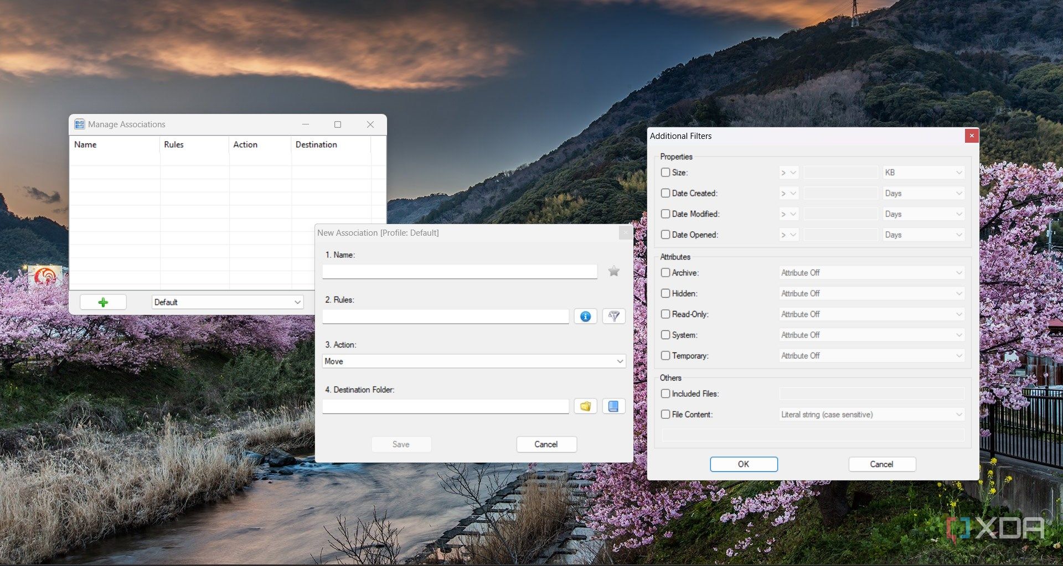
Task: Maximize the Manage Associations window
Action: [x=338, y=124]
